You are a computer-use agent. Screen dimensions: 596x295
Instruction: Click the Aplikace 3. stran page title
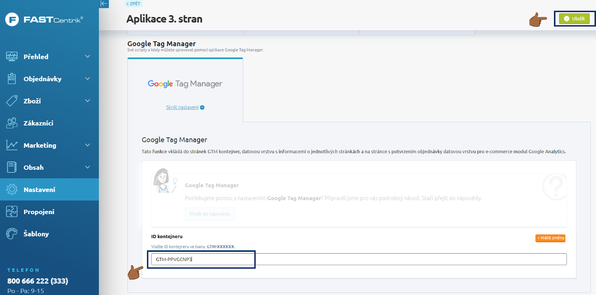pyautogui.click(x=164, y=19)
